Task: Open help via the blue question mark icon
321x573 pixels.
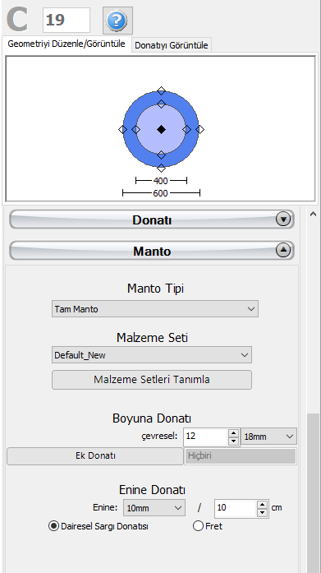Action: click(x=117, y=20)
